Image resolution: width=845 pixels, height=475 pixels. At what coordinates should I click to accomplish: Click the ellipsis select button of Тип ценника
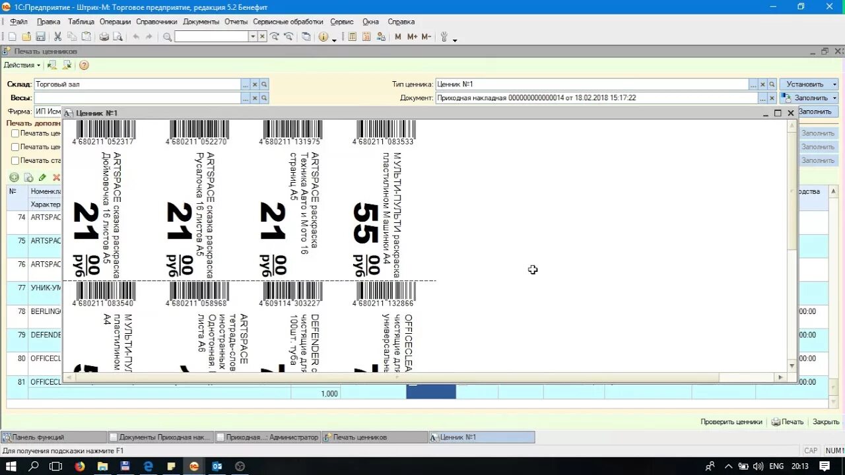[x=753, y=84]
